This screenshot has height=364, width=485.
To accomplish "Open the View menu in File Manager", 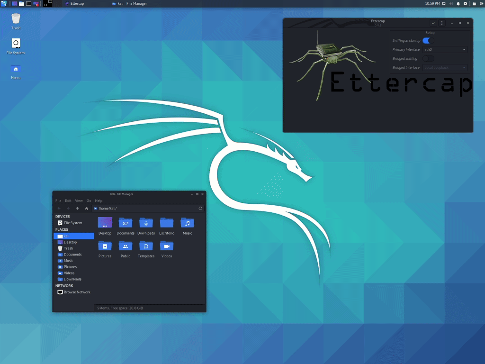I will pos(79,200).
